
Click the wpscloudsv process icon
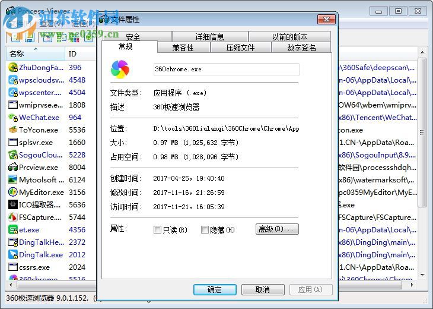pyautogui.click(x=12, y=80)
